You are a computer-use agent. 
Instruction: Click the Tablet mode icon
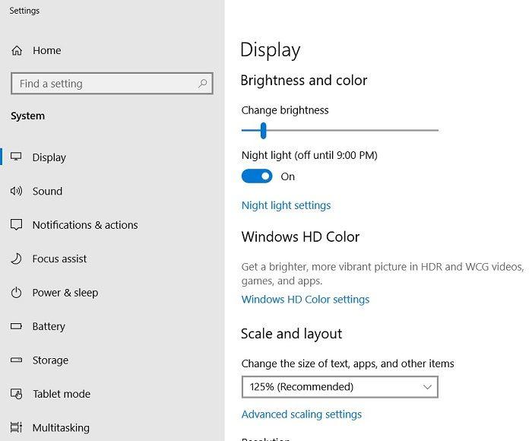tap(16, 394)
